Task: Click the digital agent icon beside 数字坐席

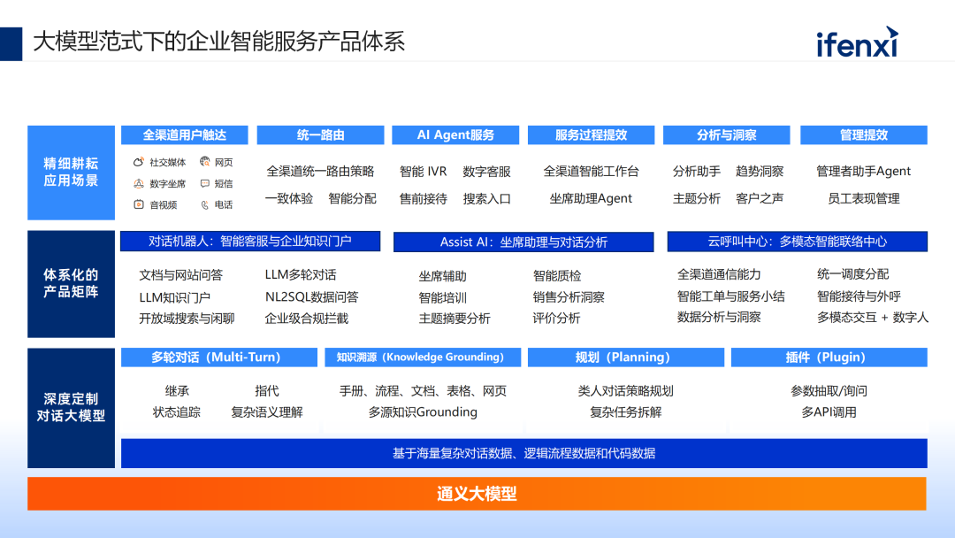Action: tap(138, 183)
